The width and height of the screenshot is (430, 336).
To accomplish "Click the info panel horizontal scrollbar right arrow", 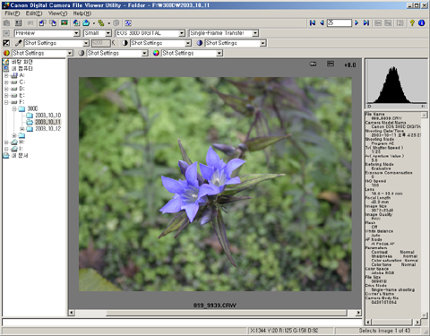I will pos(417,322).
